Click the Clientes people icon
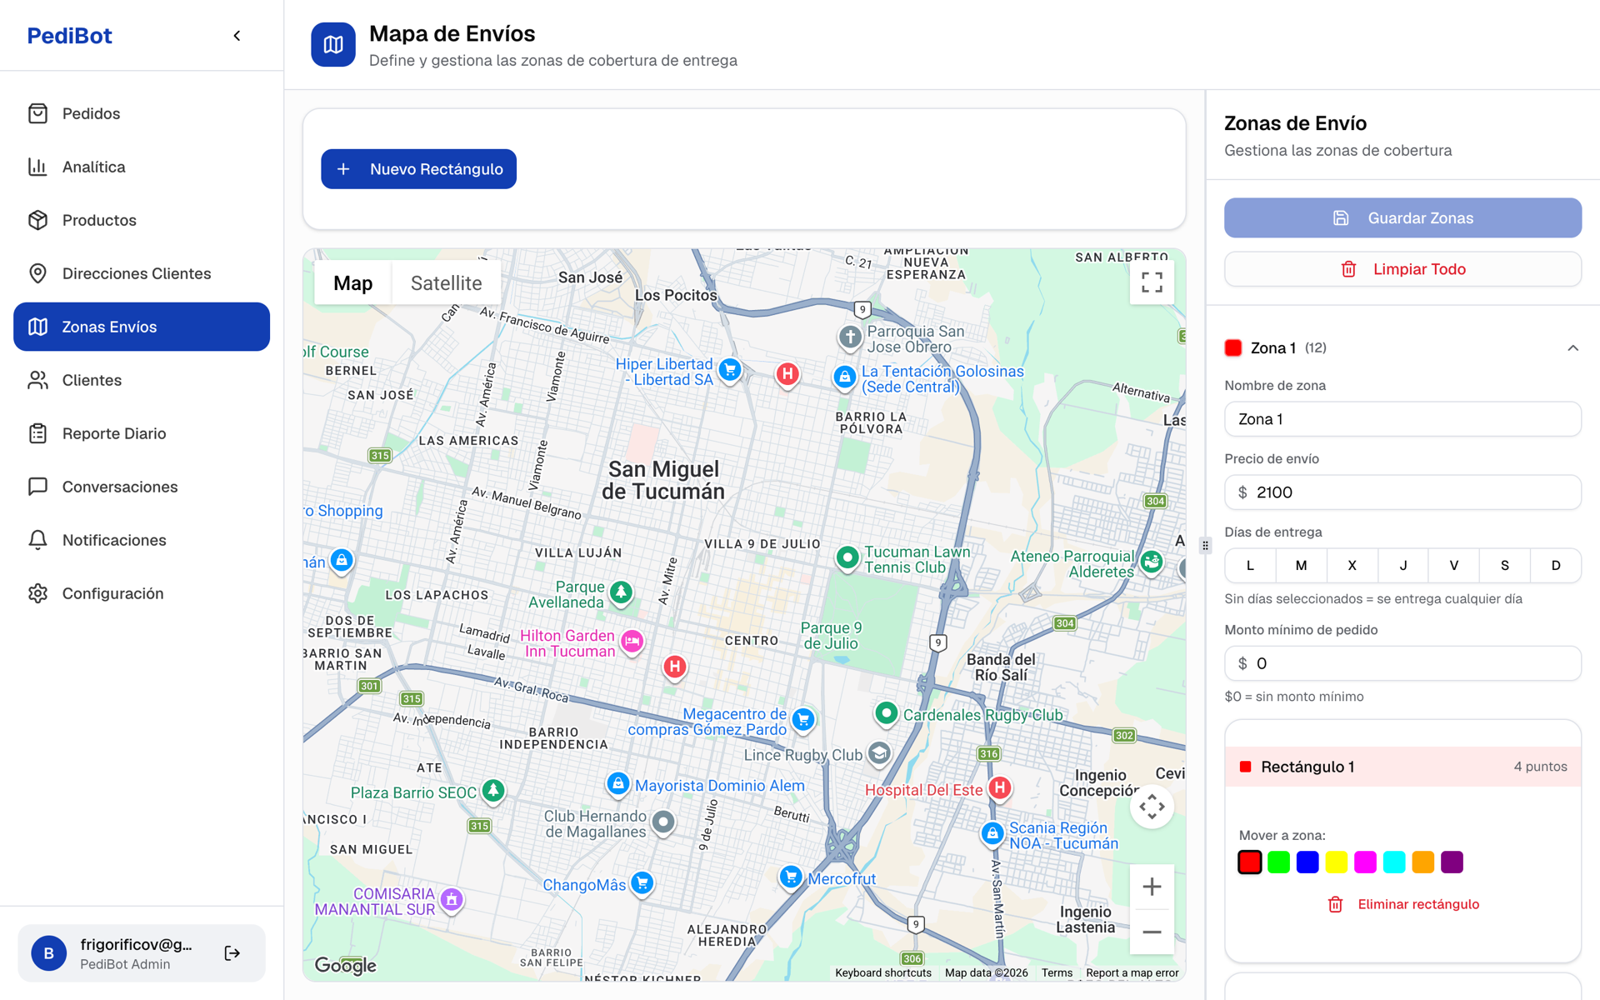The image size is (1600, 1000). (x=37, y=380)
